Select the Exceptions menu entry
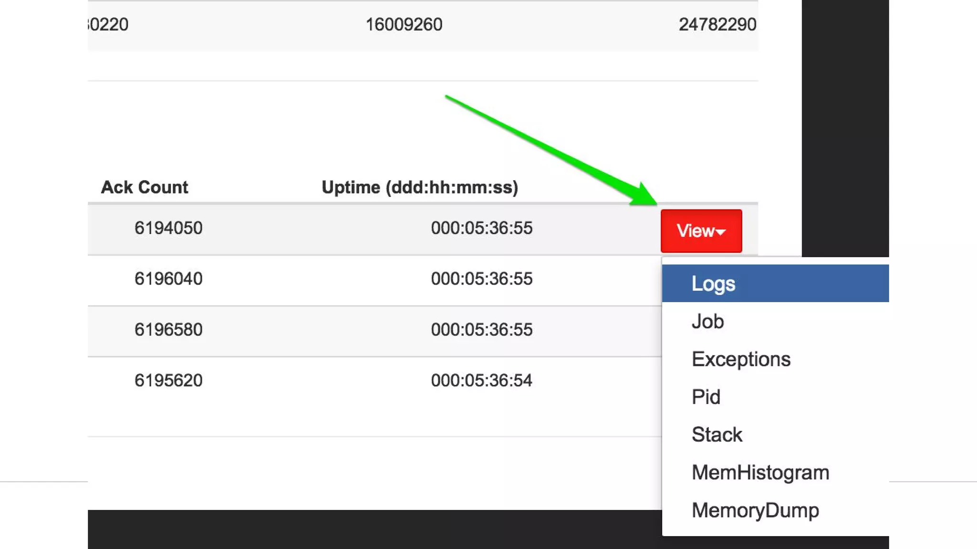Viewport: 977px width, 549px height. [x=741, y=359]
